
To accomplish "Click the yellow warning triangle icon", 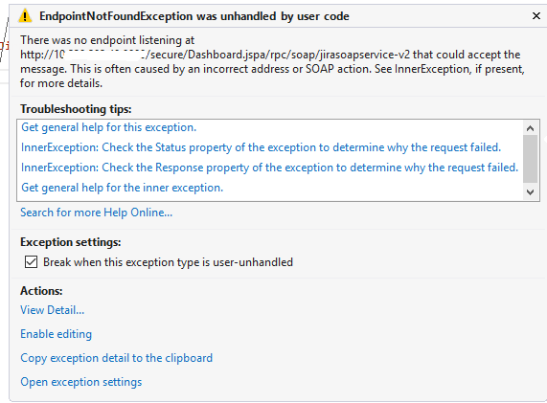I will tap(25, 16).
